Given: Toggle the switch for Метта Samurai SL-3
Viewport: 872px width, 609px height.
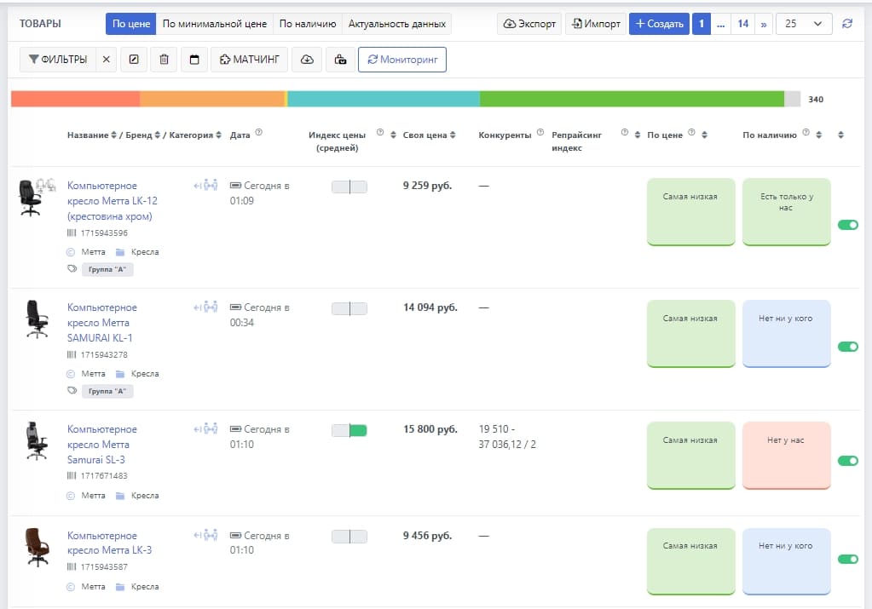Looking at the screenshot, I should 847,461.
